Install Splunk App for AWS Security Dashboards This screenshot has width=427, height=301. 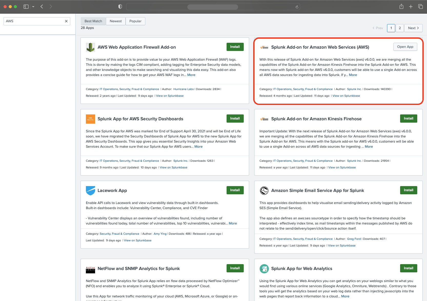[x=235, y=119]
